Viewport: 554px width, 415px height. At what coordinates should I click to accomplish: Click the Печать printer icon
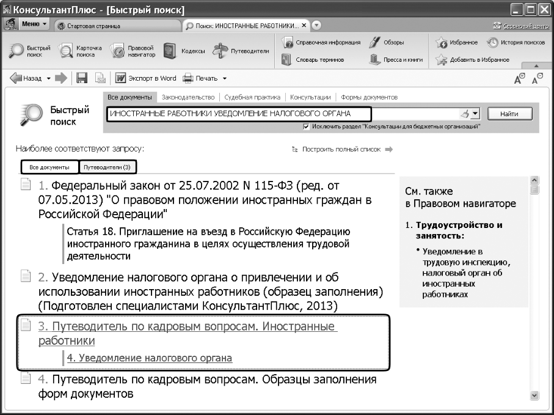[x=188, y=78]
